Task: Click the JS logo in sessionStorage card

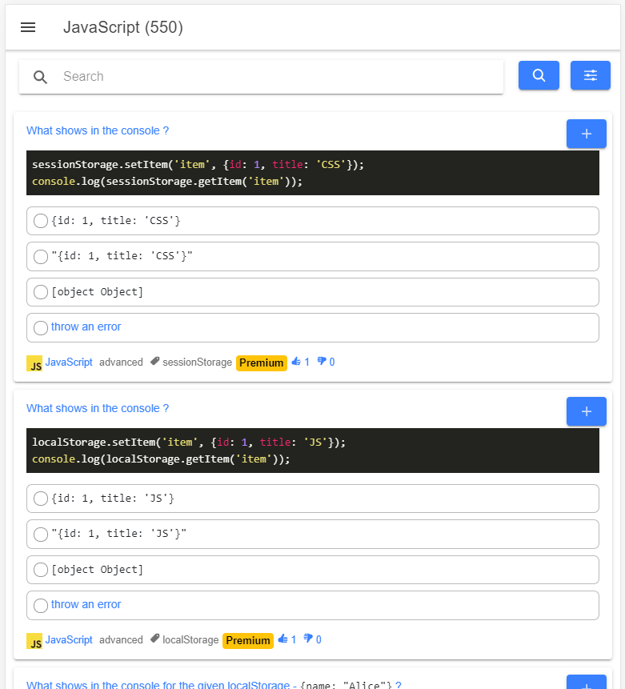Action: click(x=34, y=363)
